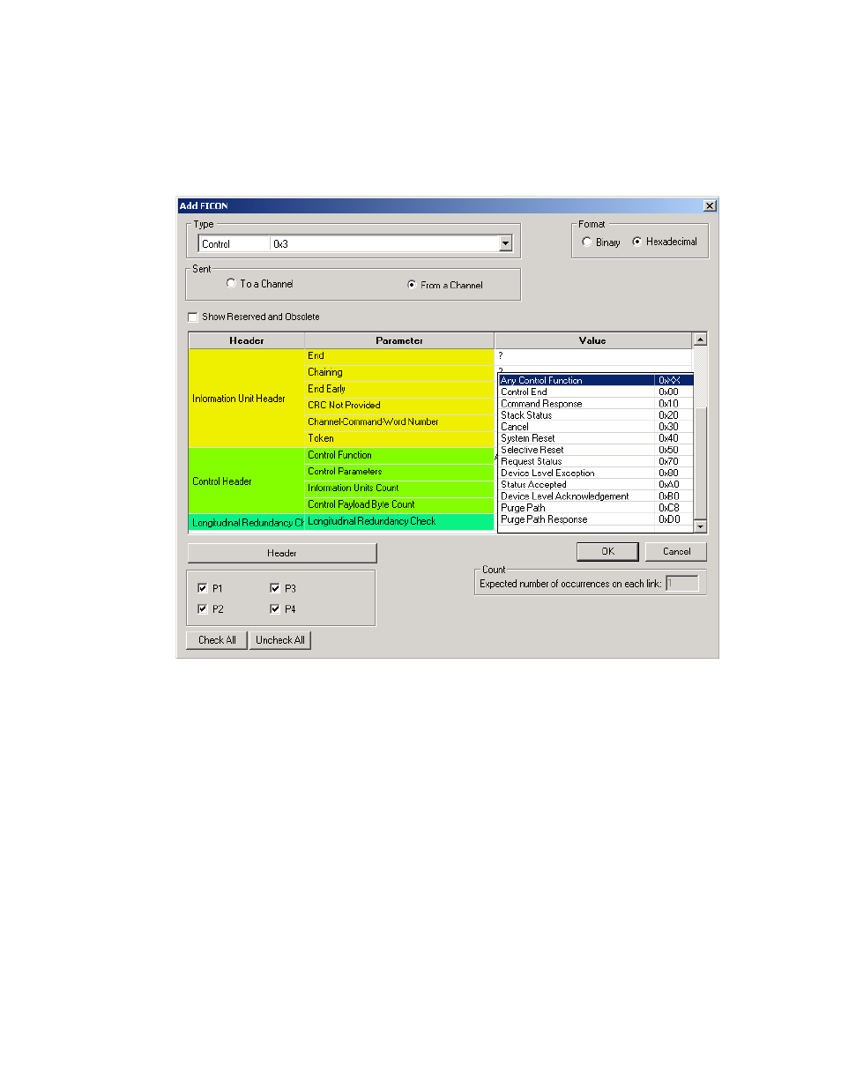Select Control End in the list
This screenshot has height=1089, width=841.
[x=596, y=392]
